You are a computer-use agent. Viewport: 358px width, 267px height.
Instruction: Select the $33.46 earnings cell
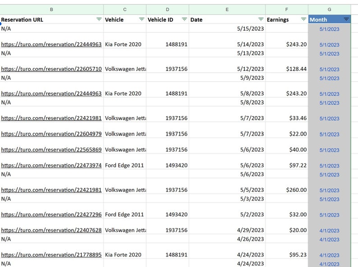(287, 114)
